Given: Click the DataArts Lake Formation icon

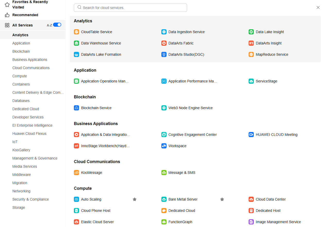Looking at the screenshot, I should (x=76, y=54).
